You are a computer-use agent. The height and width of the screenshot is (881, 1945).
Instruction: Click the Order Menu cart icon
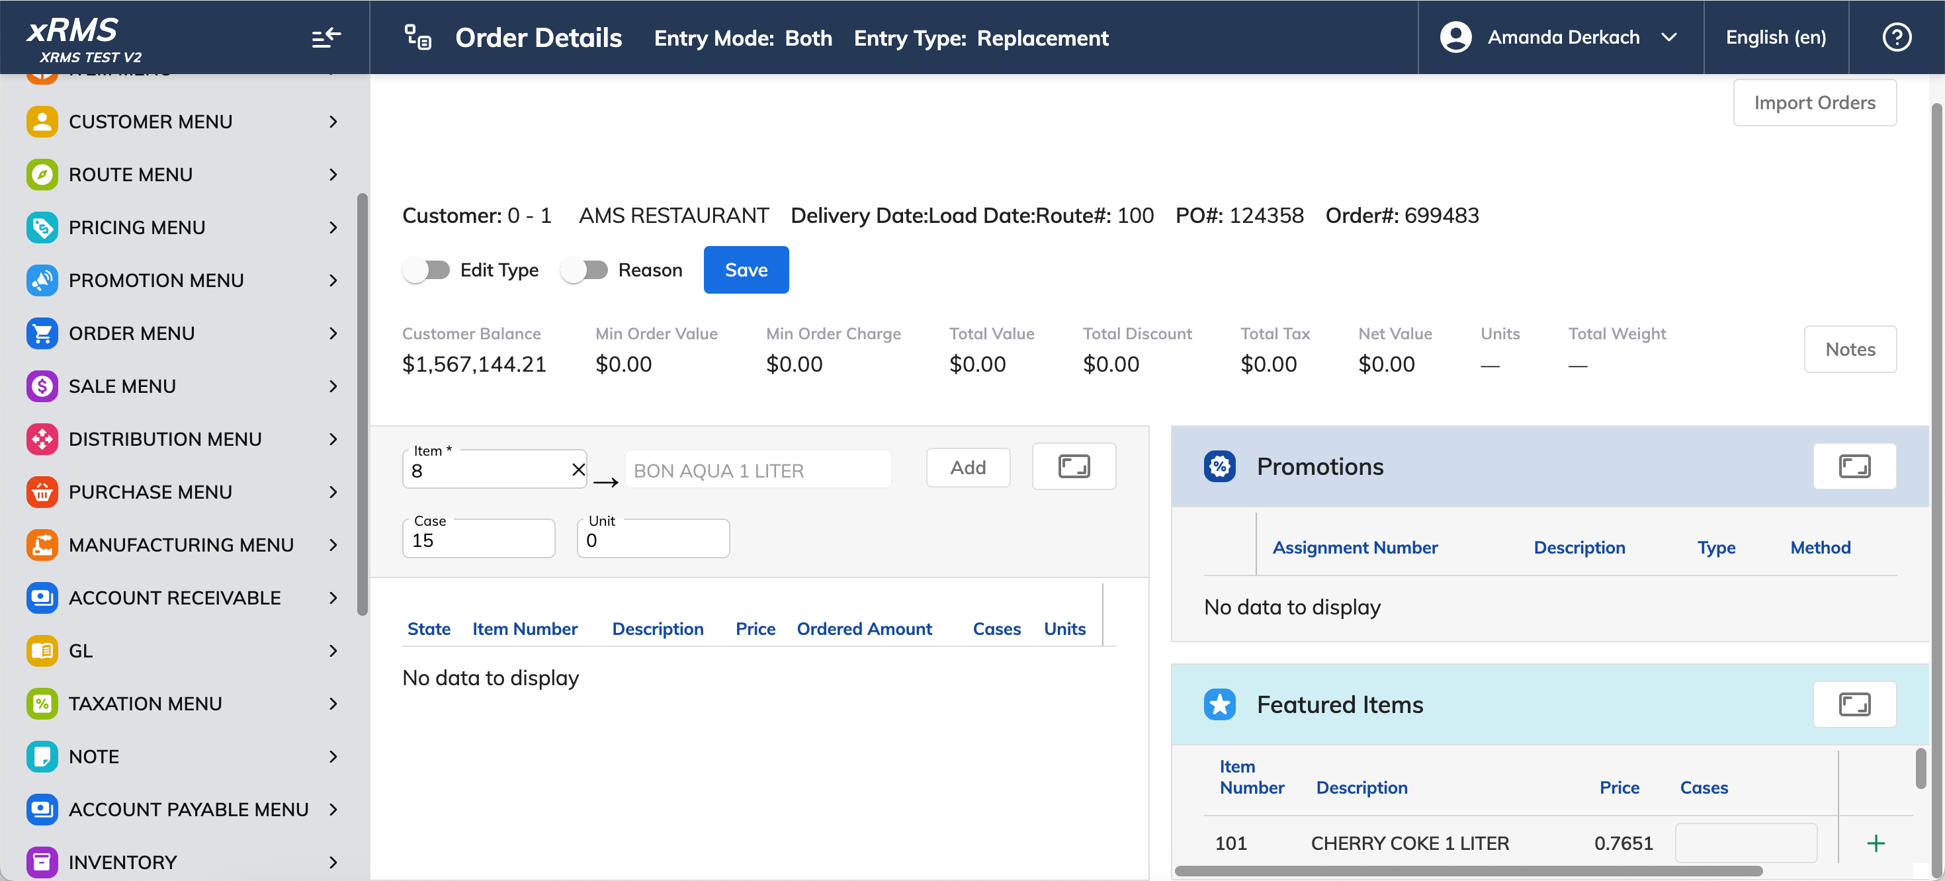coord(42,333)
